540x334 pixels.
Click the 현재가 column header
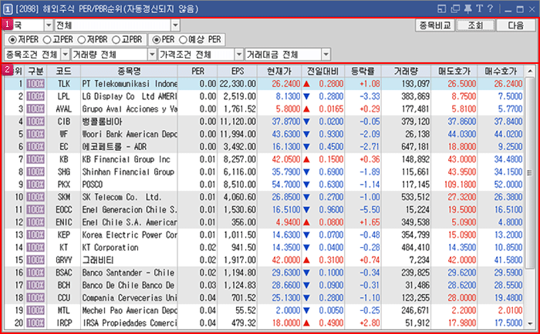[279, 71]
